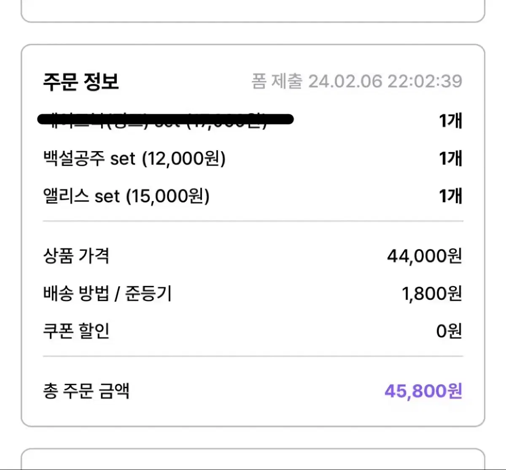Click the date 24.02.06 in header

click(345, 81)
